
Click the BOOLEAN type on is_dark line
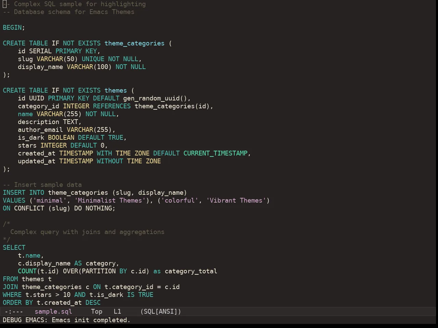[x=61, y=138]
